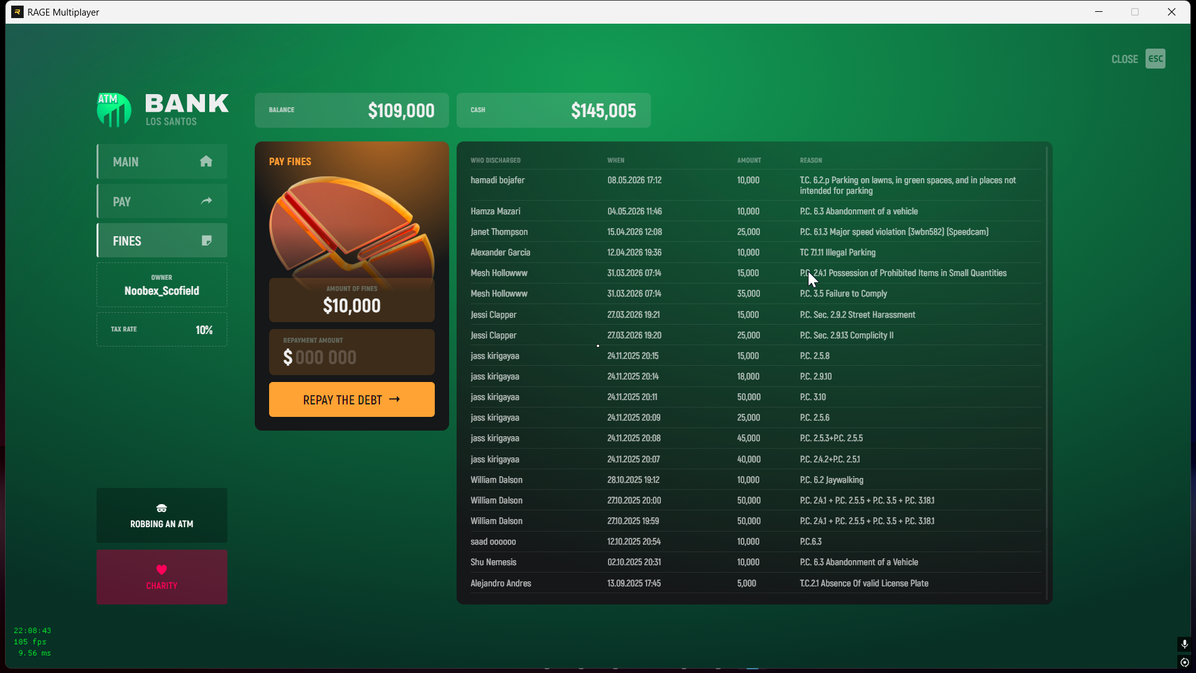Click the RAGE Multiplayer title bar icon

pyautogui.click(x=17, y=12)
